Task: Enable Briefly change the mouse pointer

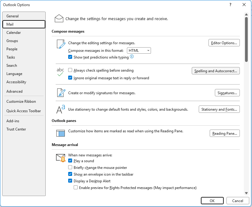Action: point(70,167)
